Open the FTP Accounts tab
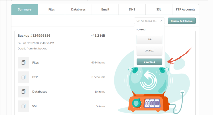213x115 pixels. [186, 9]
